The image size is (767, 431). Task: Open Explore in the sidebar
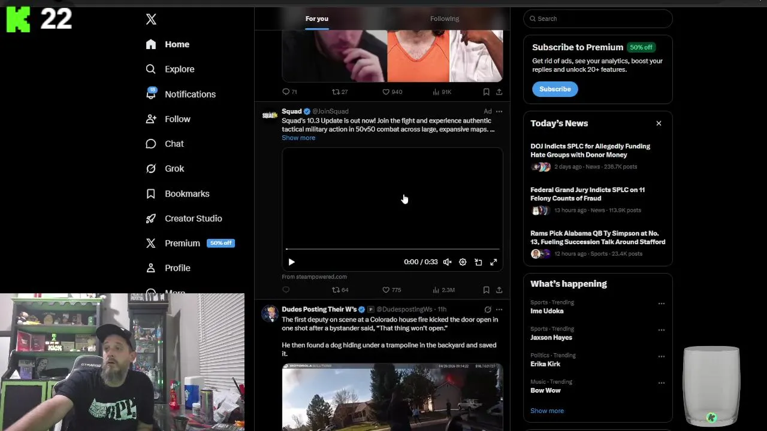click(x=170, y=69)
